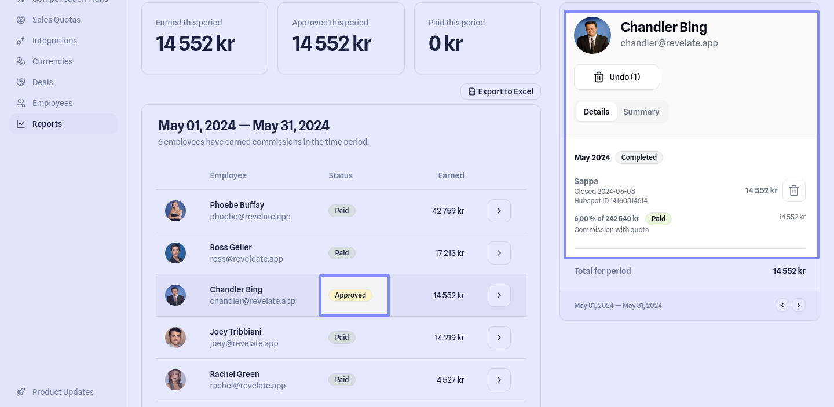
Task: Go to the previous period arrow
Action: click(x=782, y=305)
